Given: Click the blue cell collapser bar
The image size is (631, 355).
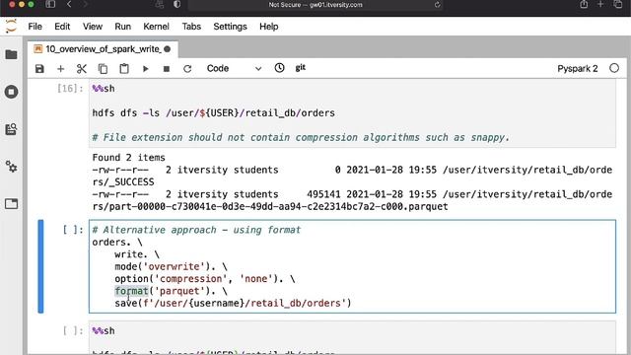Looking at the screenshot, I should [40, 266].
